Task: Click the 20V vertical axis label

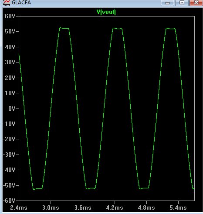Action: pos(10,78)
